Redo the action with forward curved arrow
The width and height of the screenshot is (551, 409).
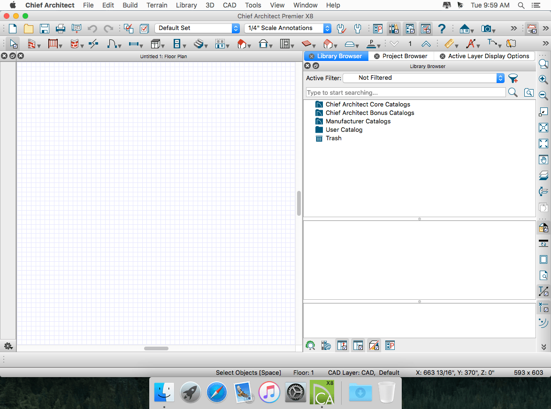click(108, 29)
